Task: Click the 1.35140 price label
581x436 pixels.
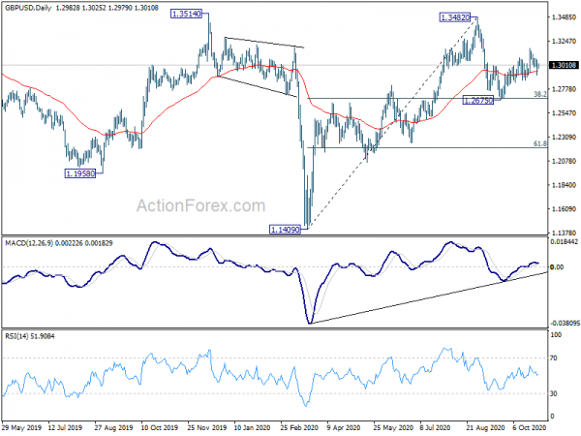Action: [186, 15]
